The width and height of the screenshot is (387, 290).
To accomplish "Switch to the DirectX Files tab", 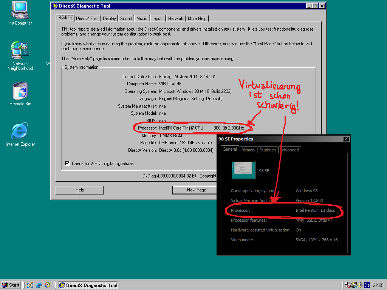I will (x=87, y=18).
